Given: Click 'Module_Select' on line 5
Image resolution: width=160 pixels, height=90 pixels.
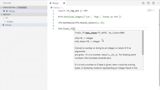Looking at the screenshot, I should point(88,23).
